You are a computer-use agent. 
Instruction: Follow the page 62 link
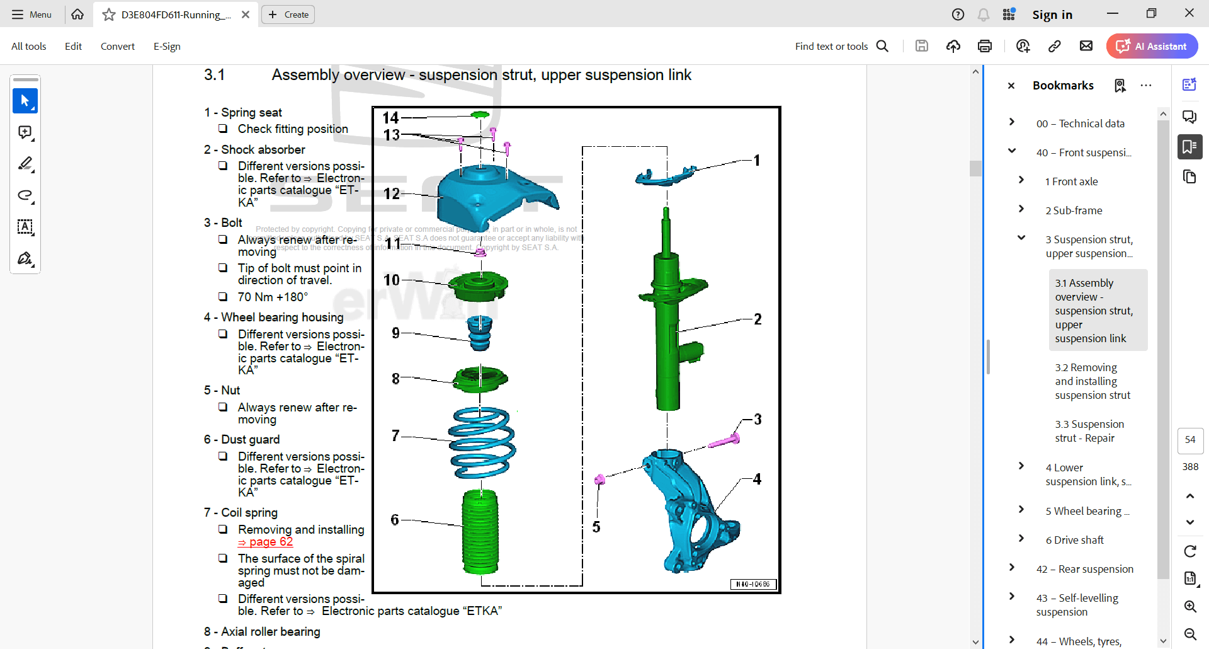click(x=266, y=542)
